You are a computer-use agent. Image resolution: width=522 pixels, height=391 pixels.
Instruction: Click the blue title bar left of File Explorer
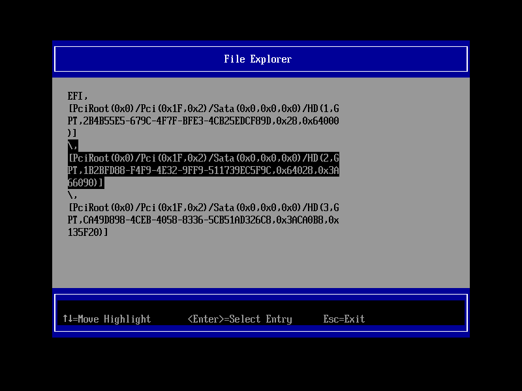(x=130, y=59)
